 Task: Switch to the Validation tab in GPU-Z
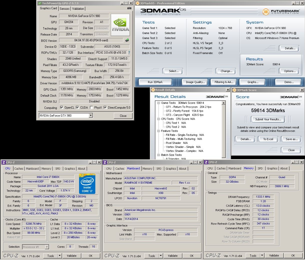click(78, 9)
